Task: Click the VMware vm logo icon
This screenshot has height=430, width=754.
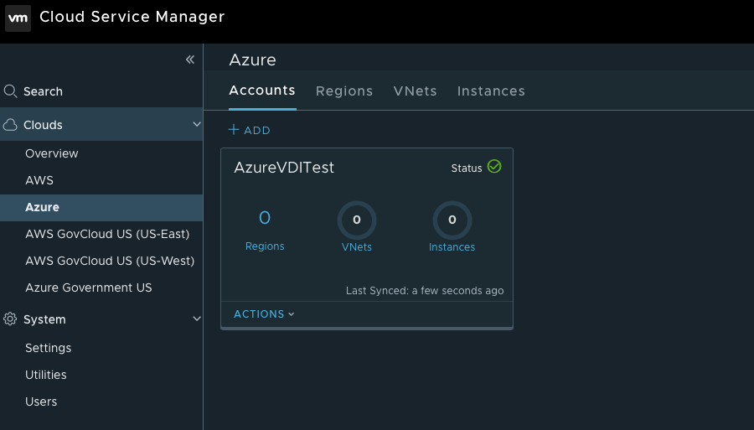Action: click(18, 18)
